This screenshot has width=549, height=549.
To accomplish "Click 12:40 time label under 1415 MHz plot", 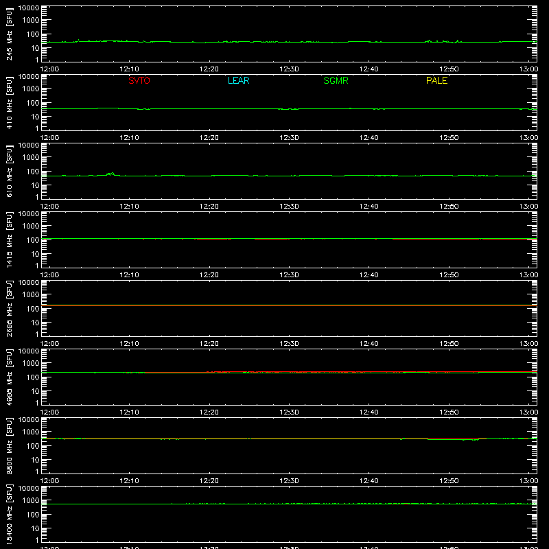I will point(369,275).
